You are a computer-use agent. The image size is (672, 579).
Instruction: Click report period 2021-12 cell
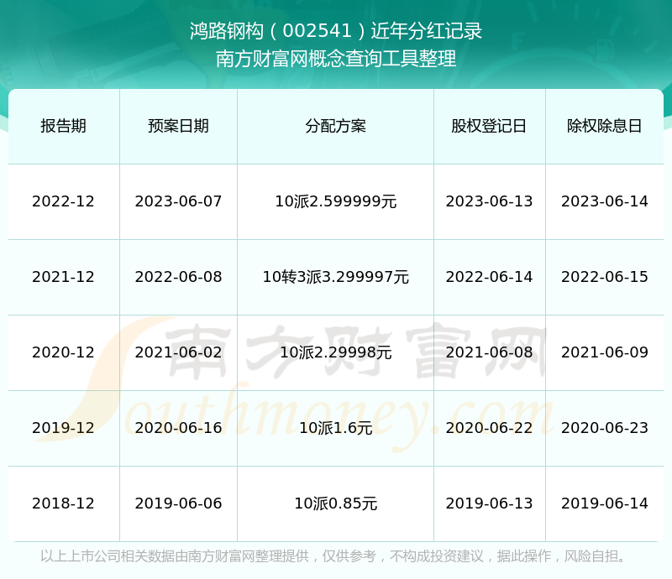click(64, 277)
